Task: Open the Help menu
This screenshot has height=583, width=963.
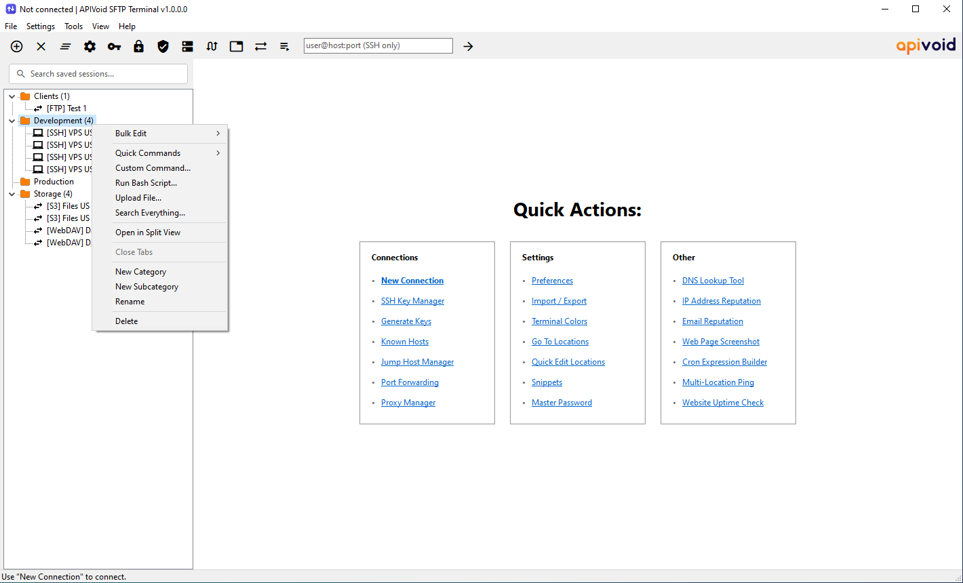Action: (127, 26)
